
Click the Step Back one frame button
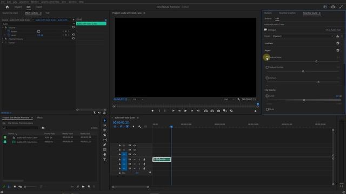point(179,111)
